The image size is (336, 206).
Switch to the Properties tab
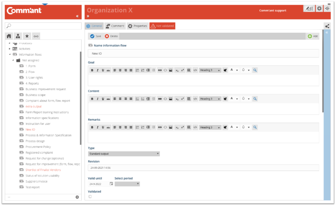coord(137,26)
